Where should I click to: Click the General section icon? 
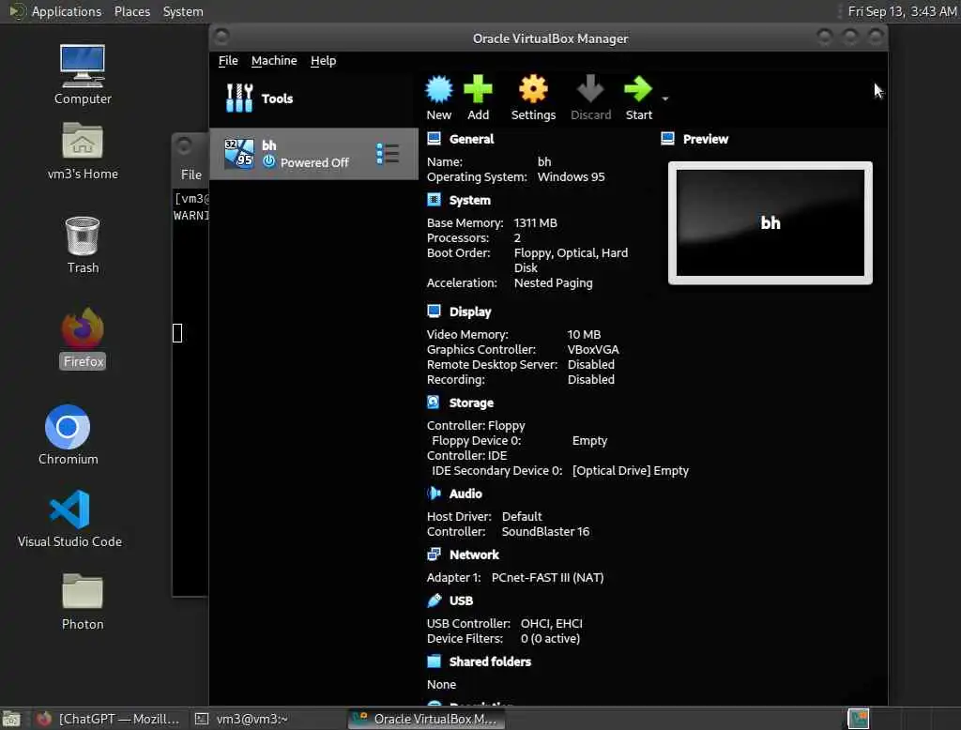(x=434, y=139)
